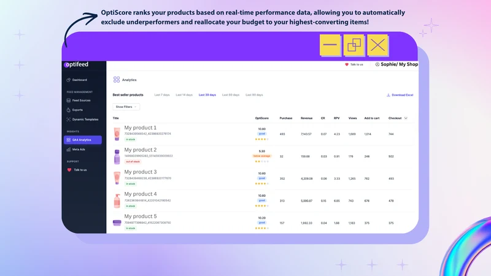This screenshot has width=491, height=276.
Task: Click My product 1 title
Action: pos(141,128)
